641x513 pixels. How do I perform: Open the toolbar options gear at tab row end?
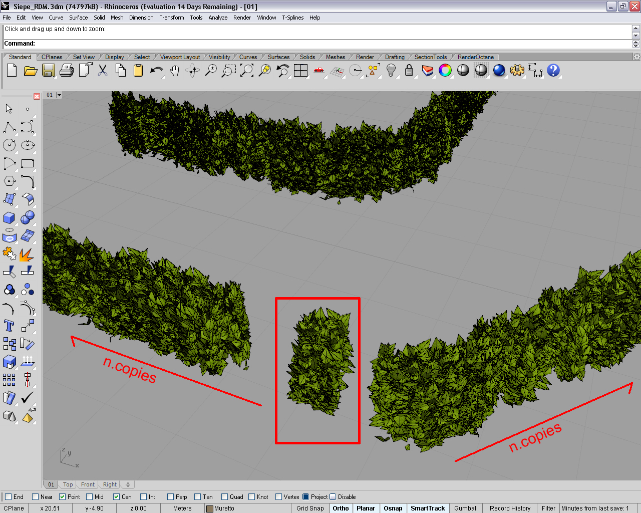tap(636, 57)
